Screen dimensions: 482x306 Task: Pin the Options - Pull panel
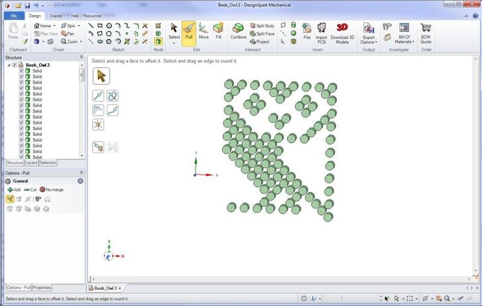(81, 172)
